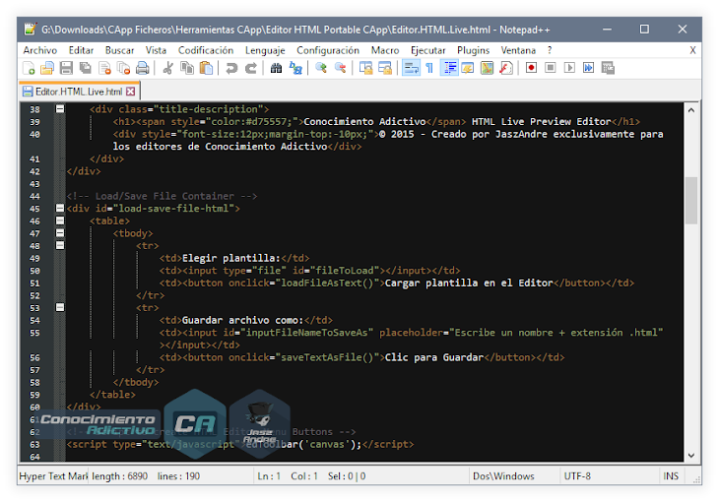Click the UTF-8 encoding in status bar
The height and width of the screenshot is (502, 719).
(577, 476)
